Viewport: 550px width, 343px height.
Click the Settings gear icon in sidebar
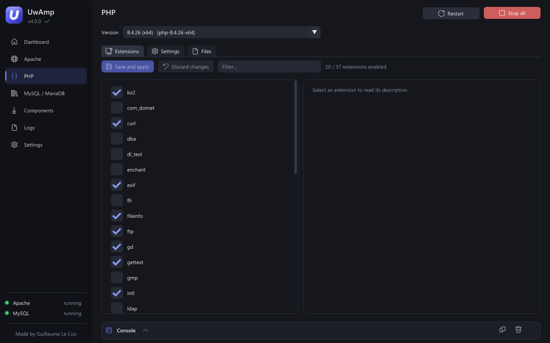coord(15,145)
